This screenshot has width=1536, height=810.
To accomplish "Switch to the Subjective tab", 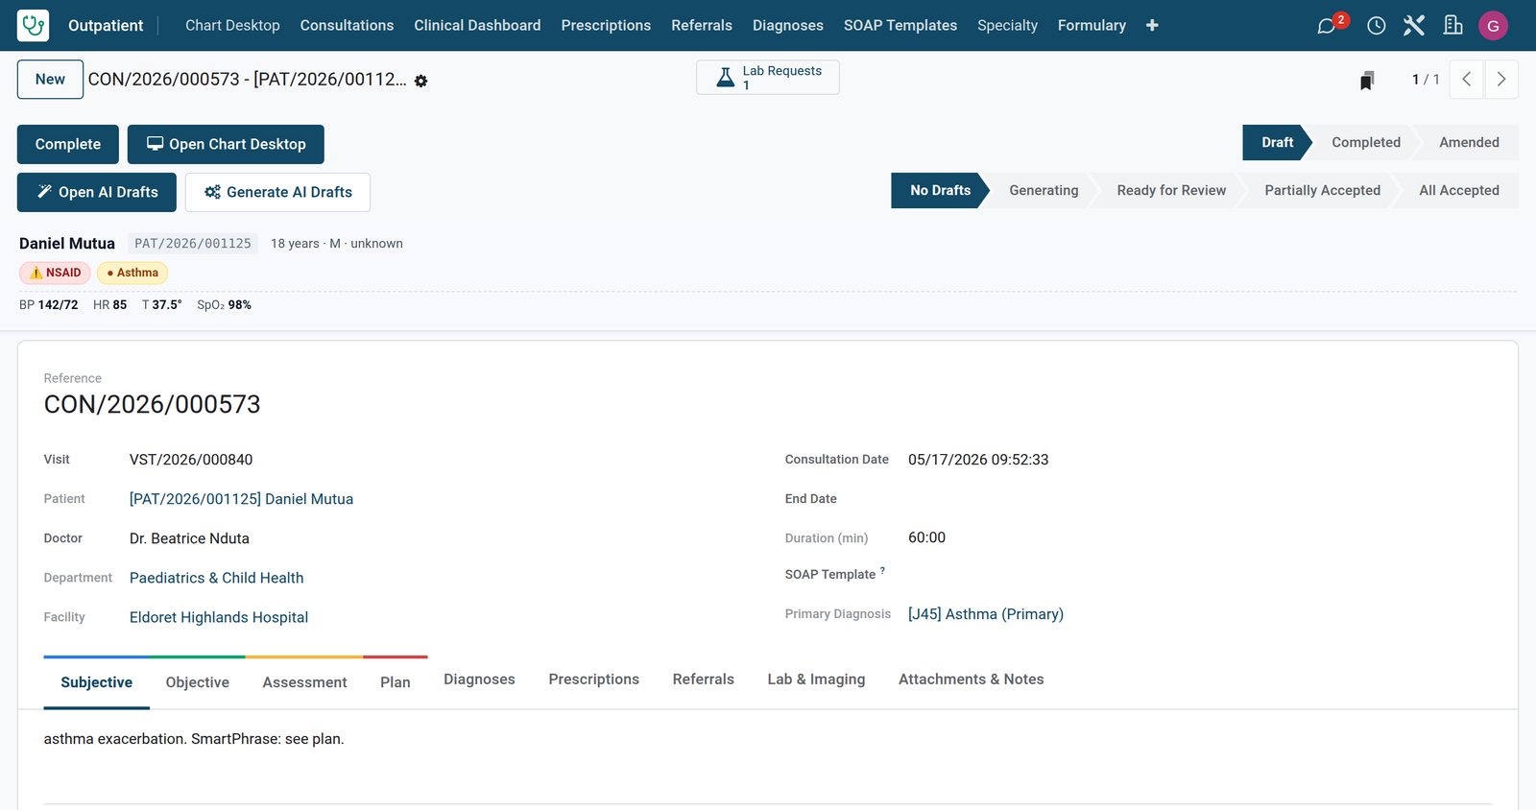I will (x=97, y=682).
